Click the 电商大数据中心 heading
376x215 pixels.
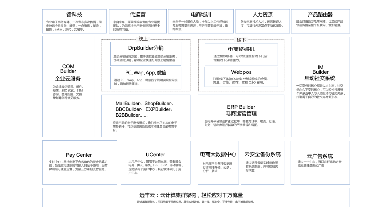pos(218,154)
